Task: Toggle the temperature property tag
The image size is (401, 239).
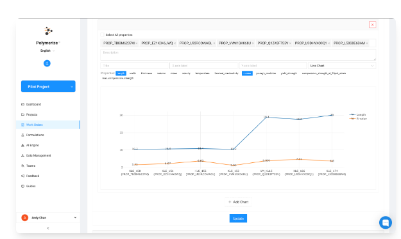Action: click(x=203, y=73)
